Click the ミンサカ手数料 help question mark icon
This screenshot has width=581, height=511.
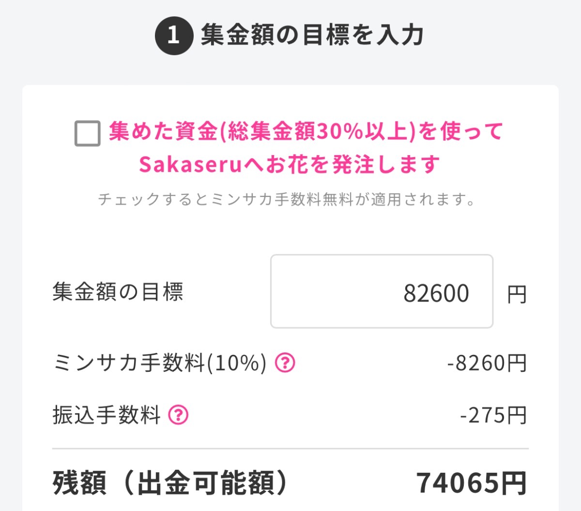coord(285,362)
